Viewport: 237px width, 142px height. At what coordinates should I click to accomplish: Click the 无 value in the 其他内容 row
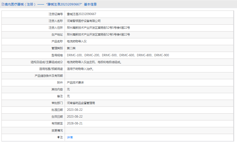pyautogui.click(x=68, y=89)
